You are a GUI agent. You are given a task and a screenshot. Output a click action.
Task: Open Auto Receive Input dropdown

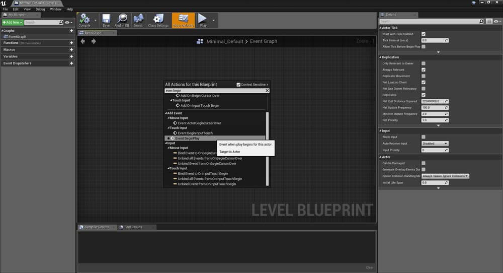(x=435, y=144)
